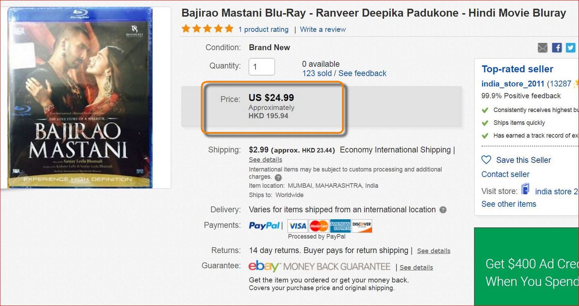
Task: Click the PayPal logo under Payments
Action: (264, 225)
